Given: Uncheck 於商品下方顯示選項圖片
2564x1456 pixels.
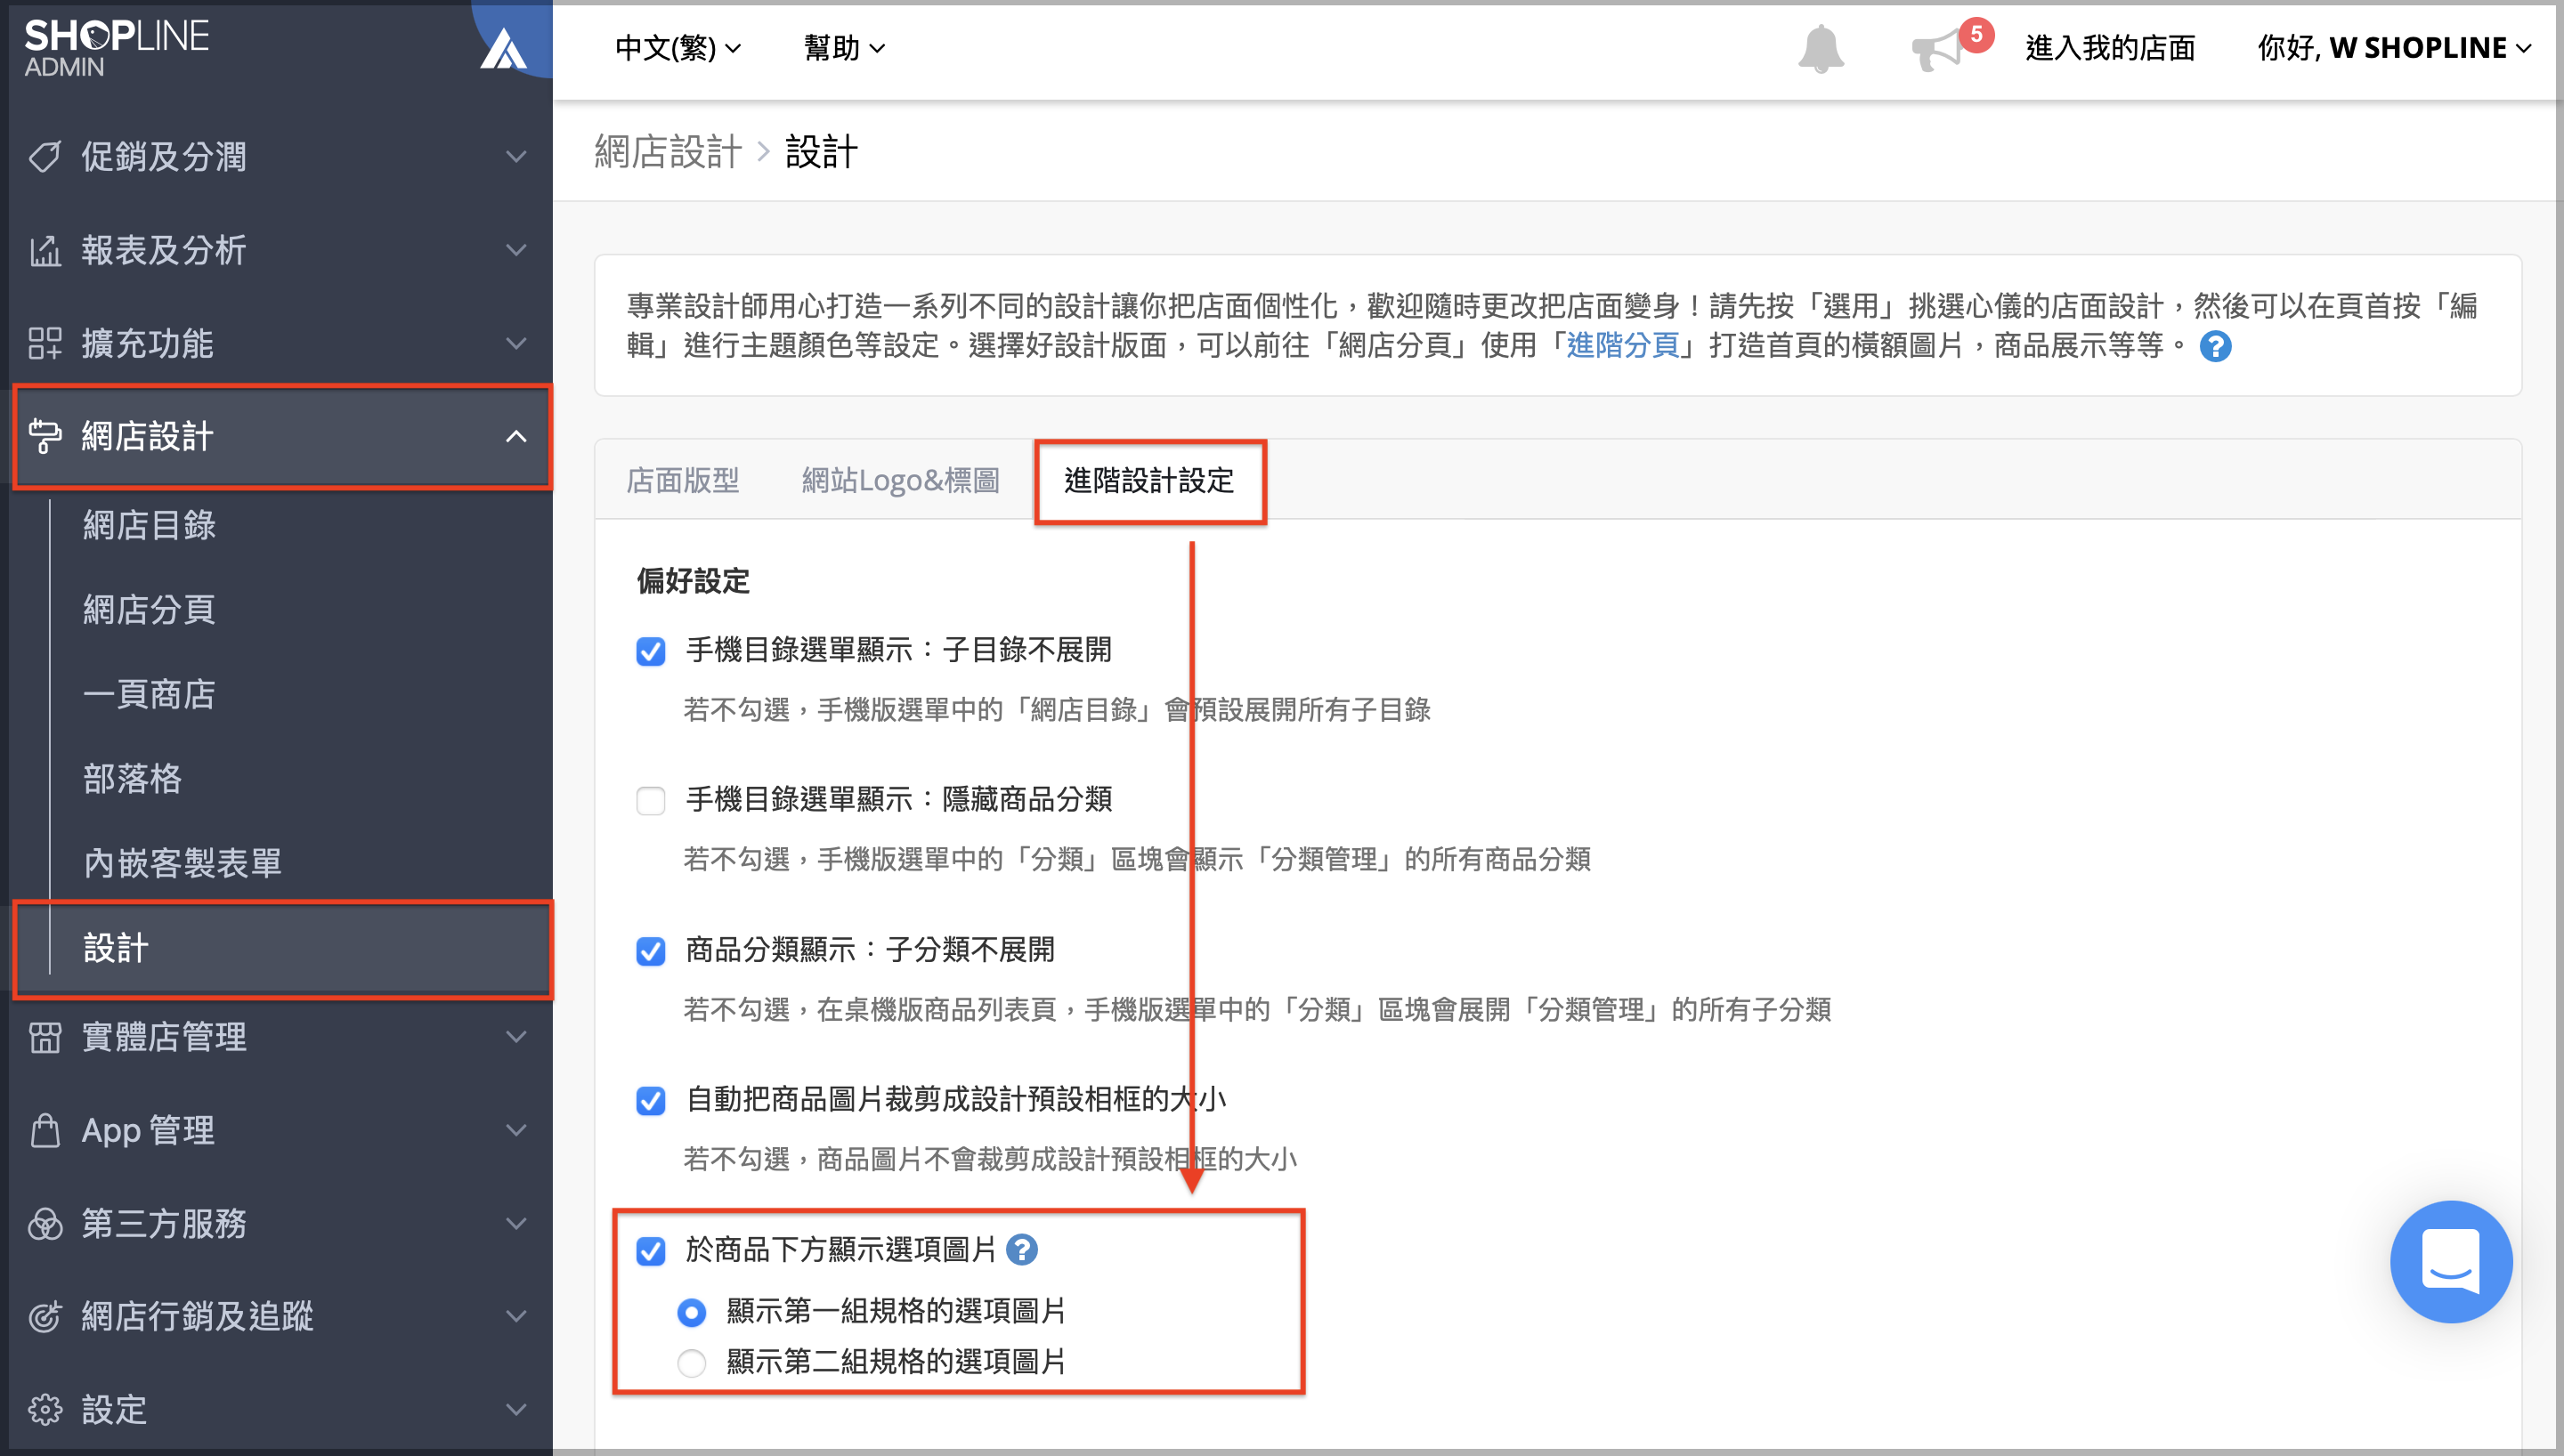Looking at the screenshot, I should (x=651, y=1250).
